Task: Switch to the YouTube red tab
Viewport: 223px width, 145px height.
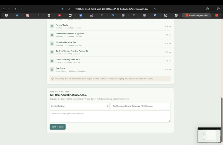Action: tap(59, 15)
